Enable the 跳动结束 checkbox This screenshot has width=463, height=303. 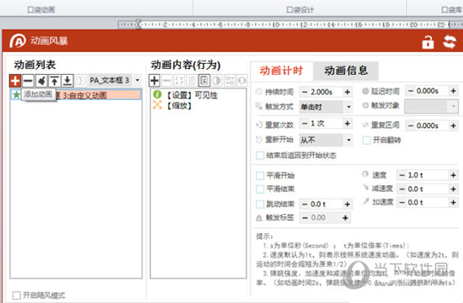(x=260, y=204)
